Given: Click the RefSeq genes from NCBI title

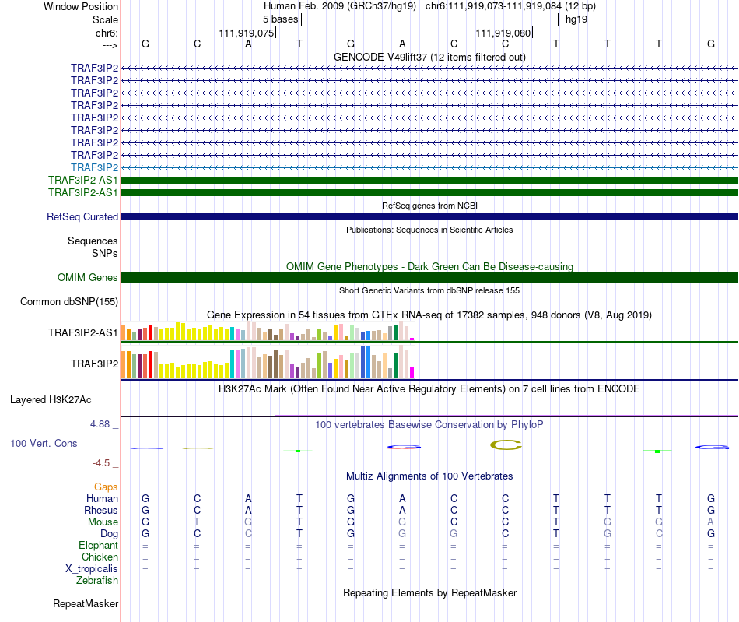Looking at the screenshot, I should 429,206.
